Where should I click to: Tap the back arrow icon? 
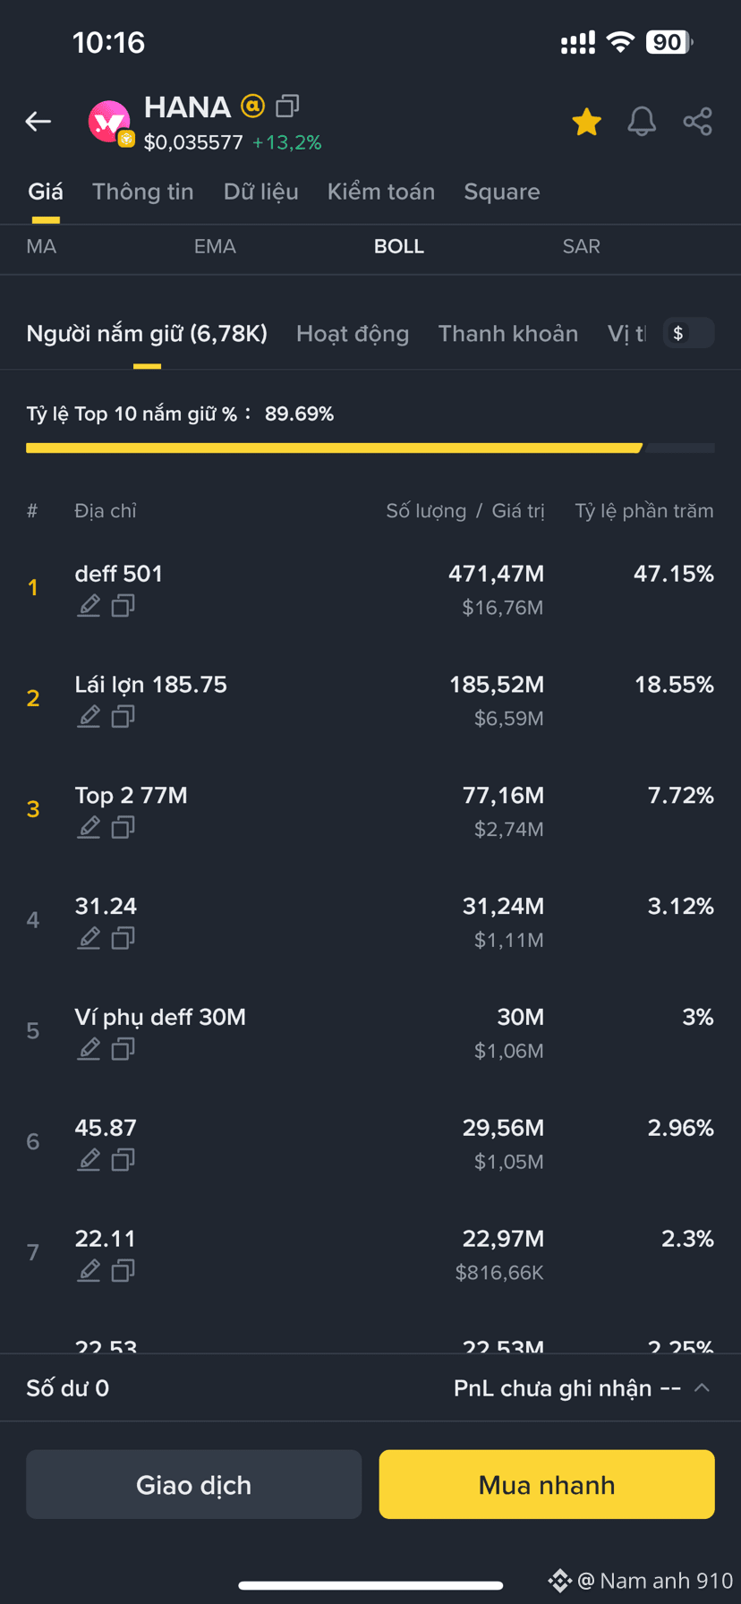pos(38,121)
